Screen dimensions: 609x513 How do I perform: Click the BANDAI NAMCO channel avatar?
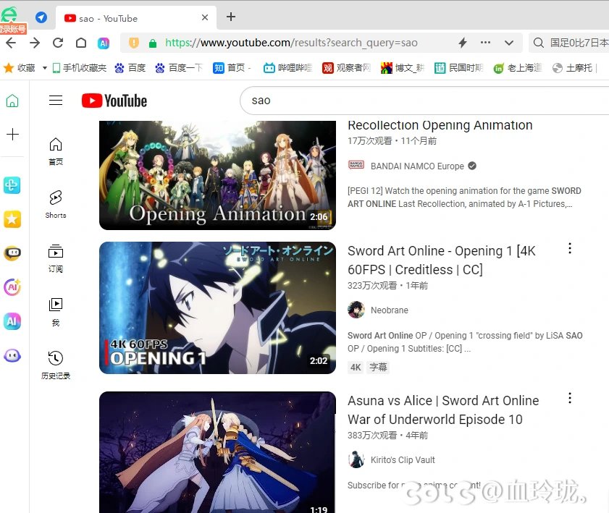356,165
